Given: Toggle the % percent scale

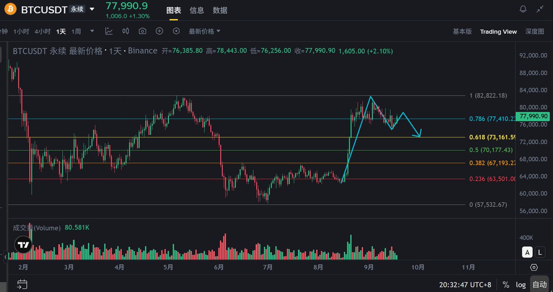Looking at the screenshot, I should click(x=506, y=285).
